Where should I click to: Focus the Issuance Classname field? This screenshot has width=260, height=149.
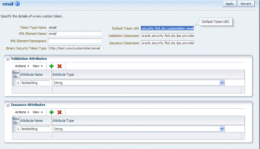coord(168,43)
